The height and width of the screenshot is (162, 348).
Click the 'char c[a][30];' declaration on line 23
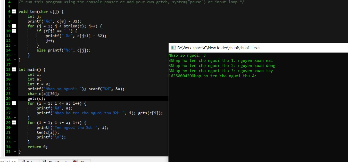[43, 94]
